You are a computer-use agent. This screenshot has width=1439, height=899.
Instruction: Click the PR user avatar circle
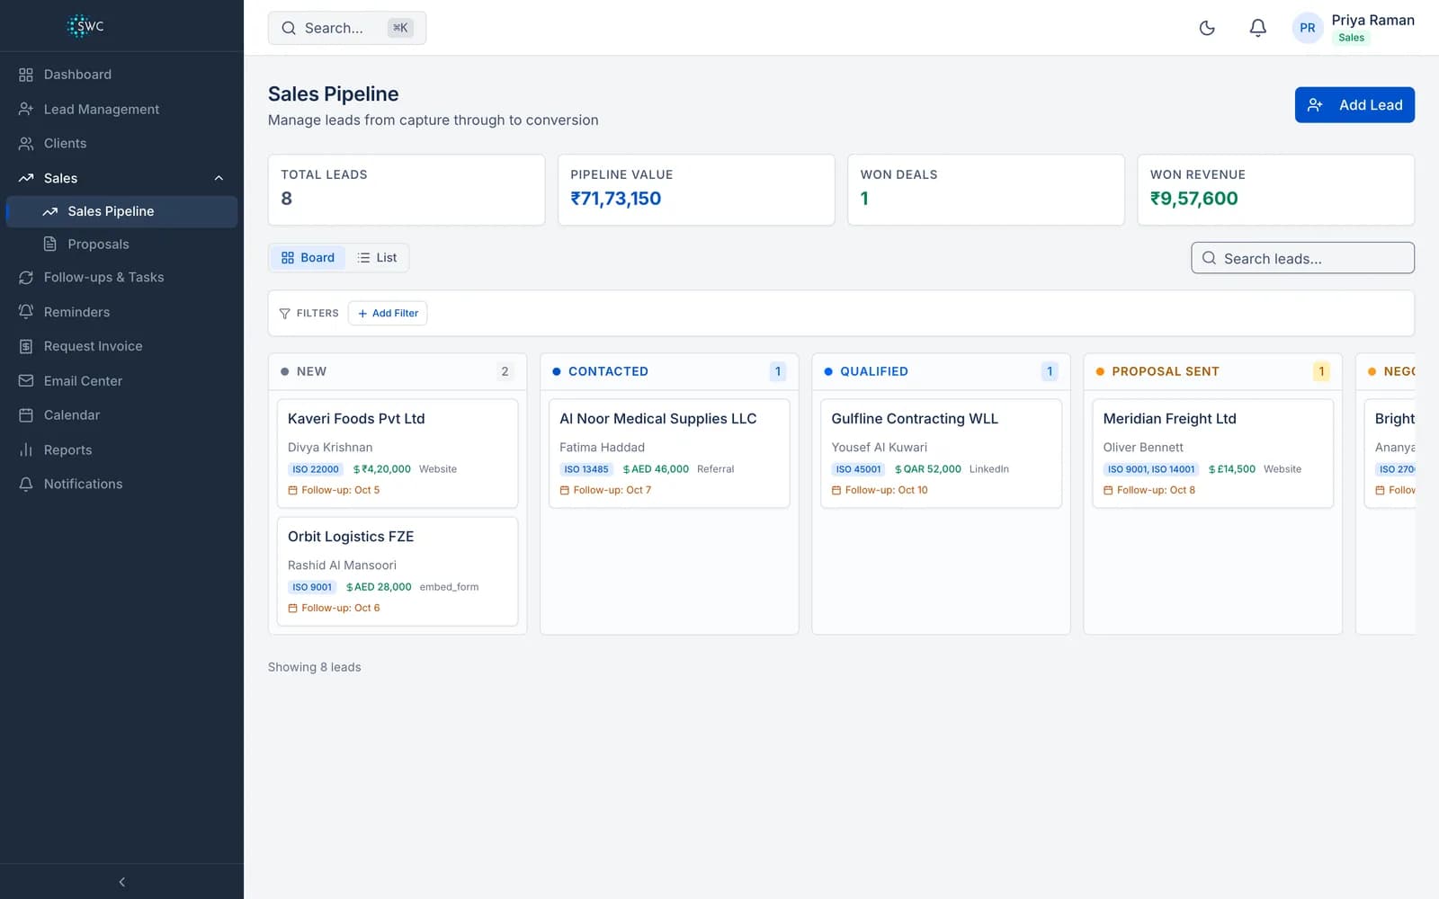pos(1307,28)
